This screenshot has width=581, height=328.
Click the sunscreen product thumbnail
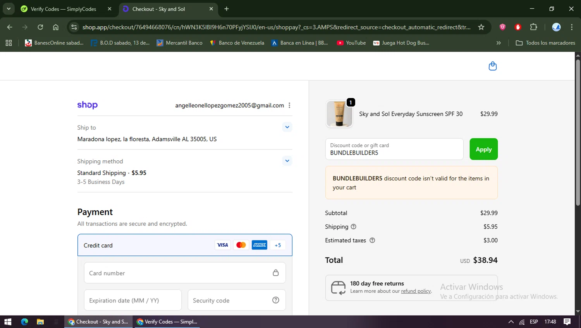(339, 114)
